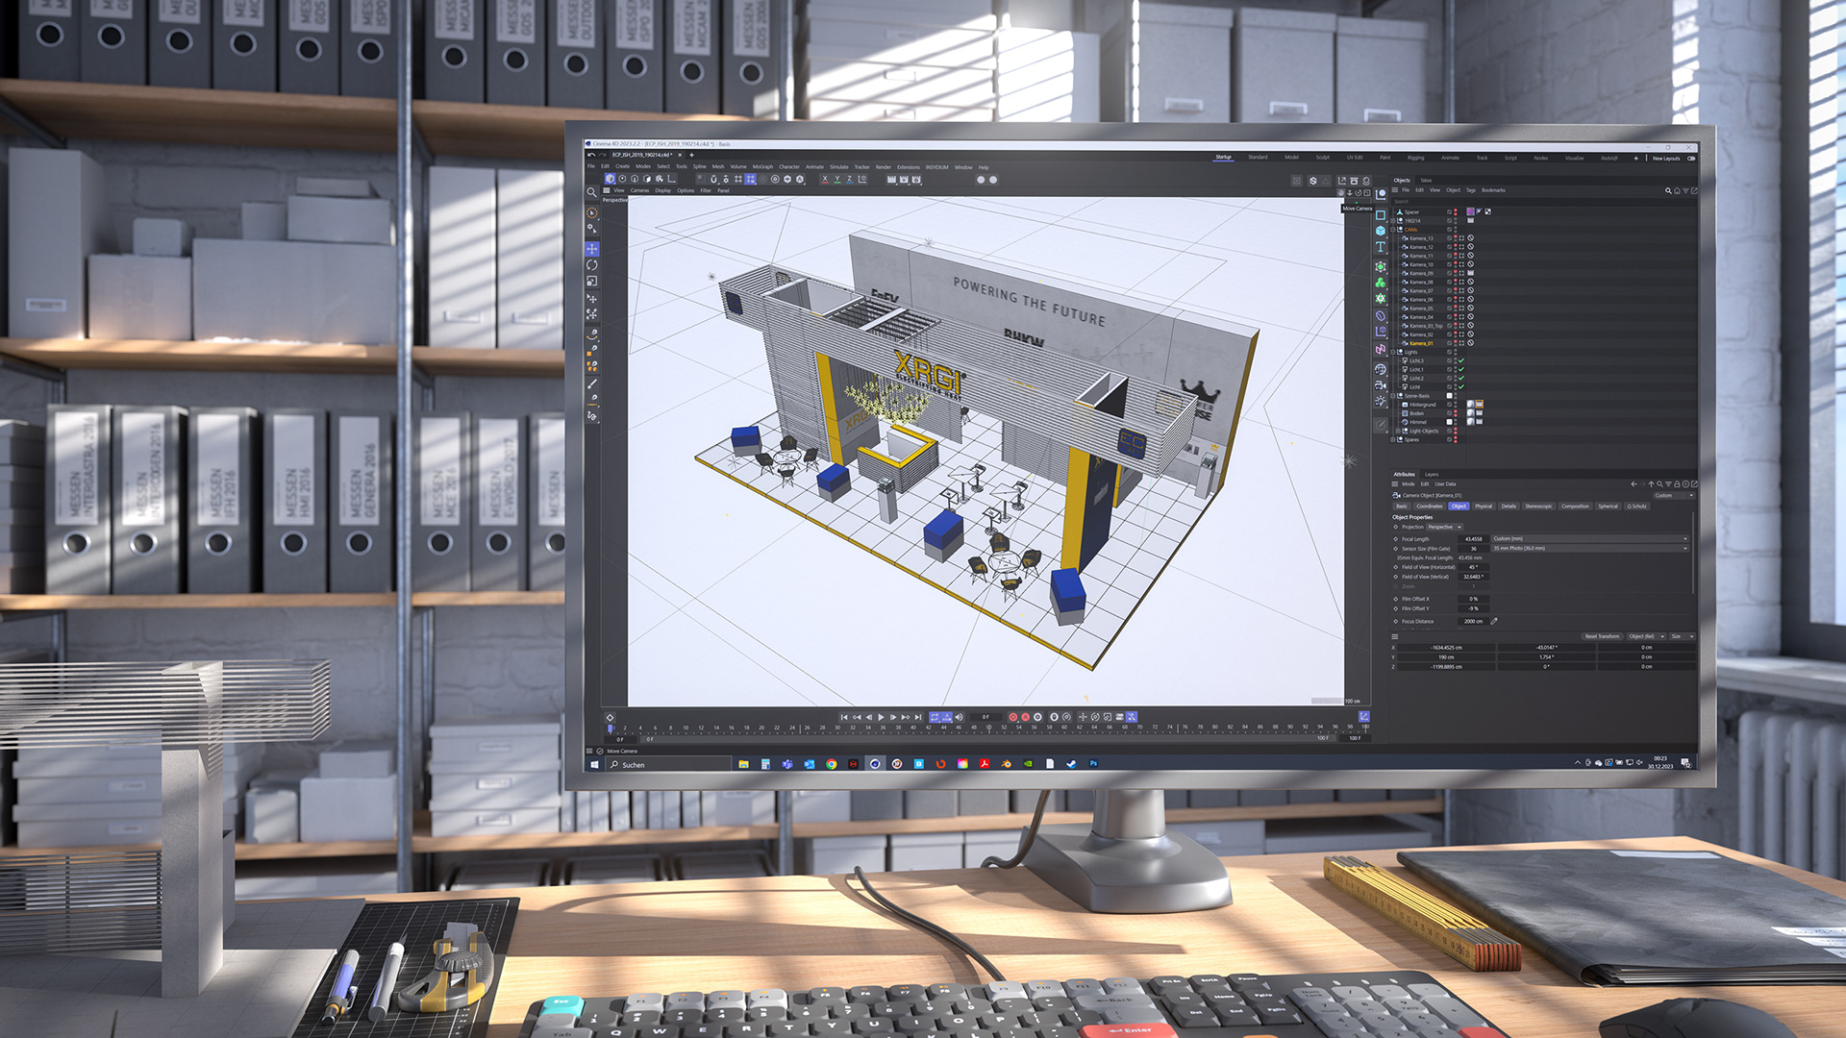Image resolution: width=1846 pixels, height=1038 pixels.
Task: Toggle the Licht.3 enable checkmark
Action: pyautogui.click(x=1460, y=360)
